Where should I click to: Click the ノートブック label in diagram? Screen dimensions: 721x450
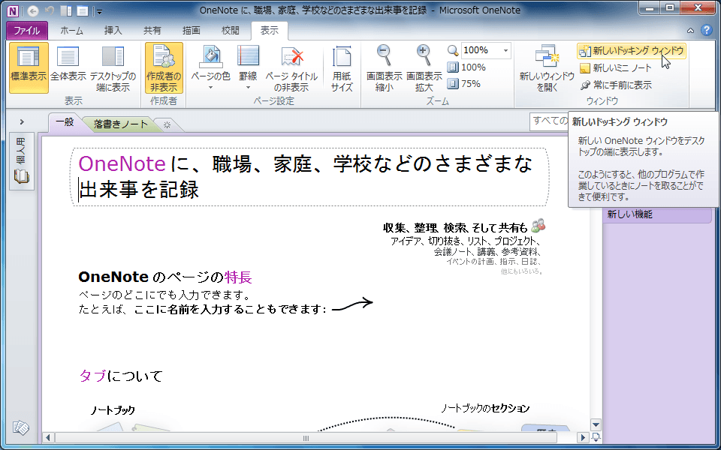click(113, 410)
